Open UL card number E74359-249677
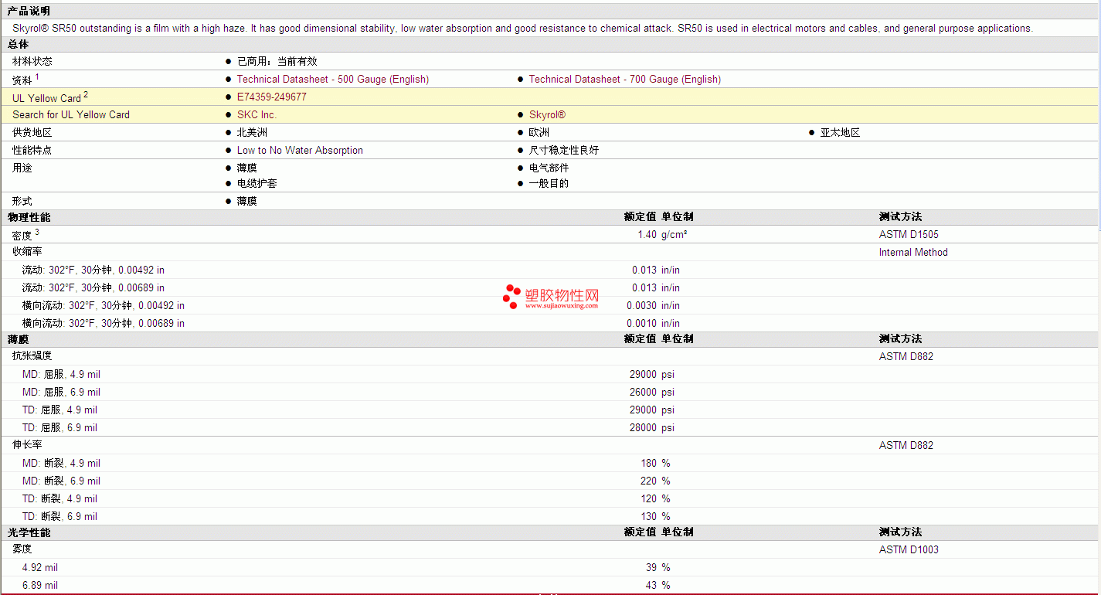Image resolution: width=1101 pixels, height=595 pixels. click(271, 97)
